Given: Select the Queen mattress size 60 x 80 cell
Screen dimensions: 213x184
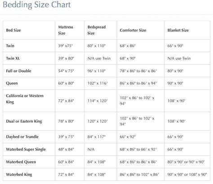Looking at the screenshot, I should pyautogui.click(x=66, y=83).
